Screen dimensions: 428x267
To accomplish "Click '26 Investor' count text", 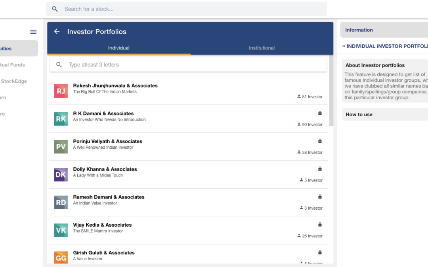I will pos(312,236).
